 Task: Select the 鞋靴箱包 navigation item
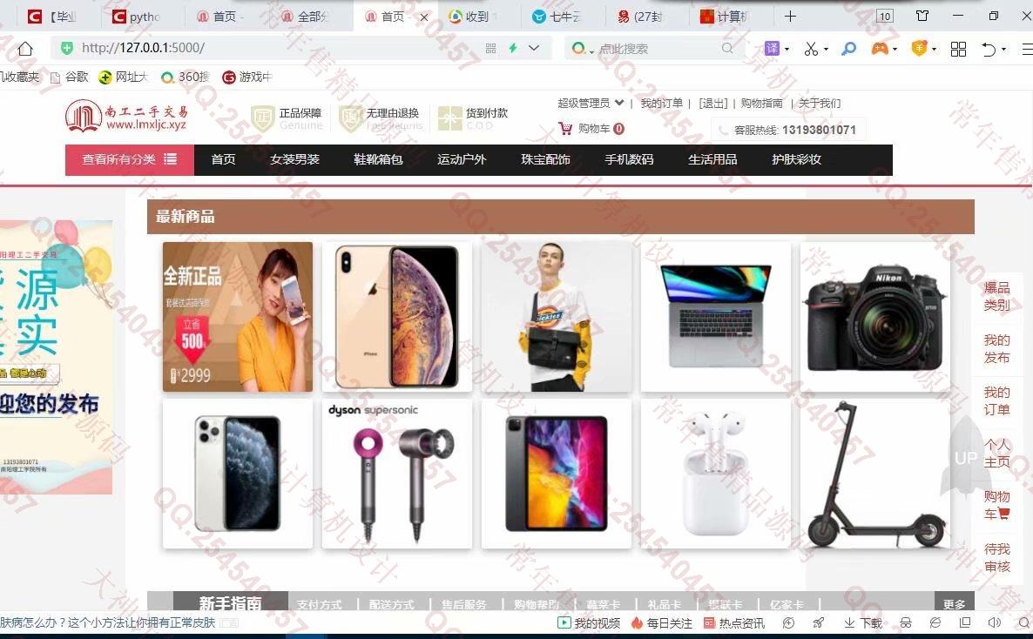(x=378, y=159)
